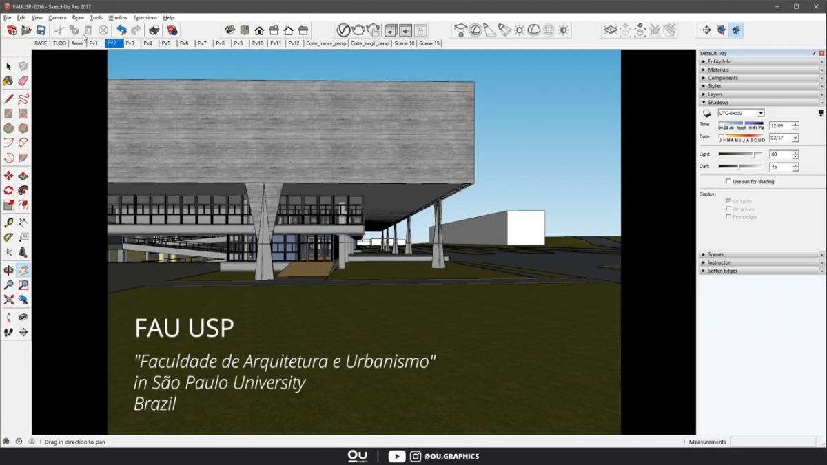Expand the Soften Edges panel
This screenshot has width=827, height=465.
tap(761, 271)
